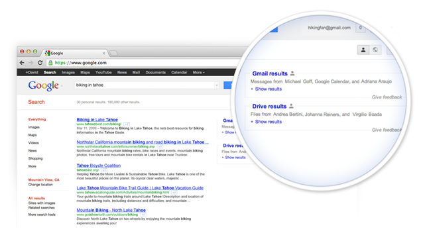421x241 pixels.
Task: Select Everything in the left sidebar
Action: 37,119
